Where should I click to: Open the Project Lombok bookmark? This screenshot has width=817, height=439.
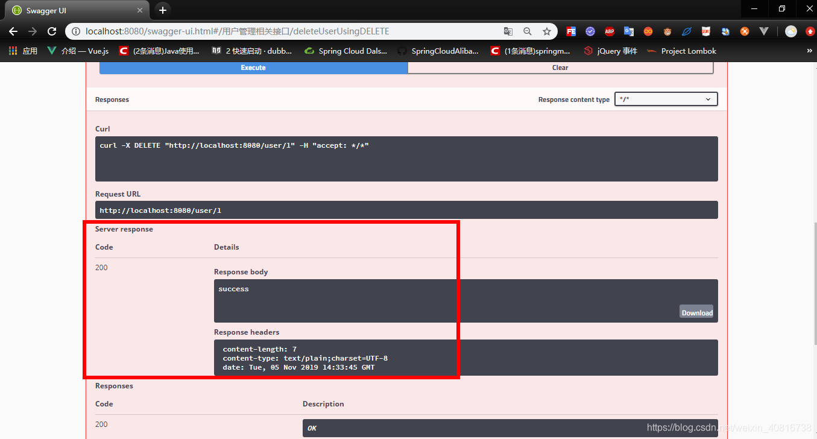(x=681, y=51)
